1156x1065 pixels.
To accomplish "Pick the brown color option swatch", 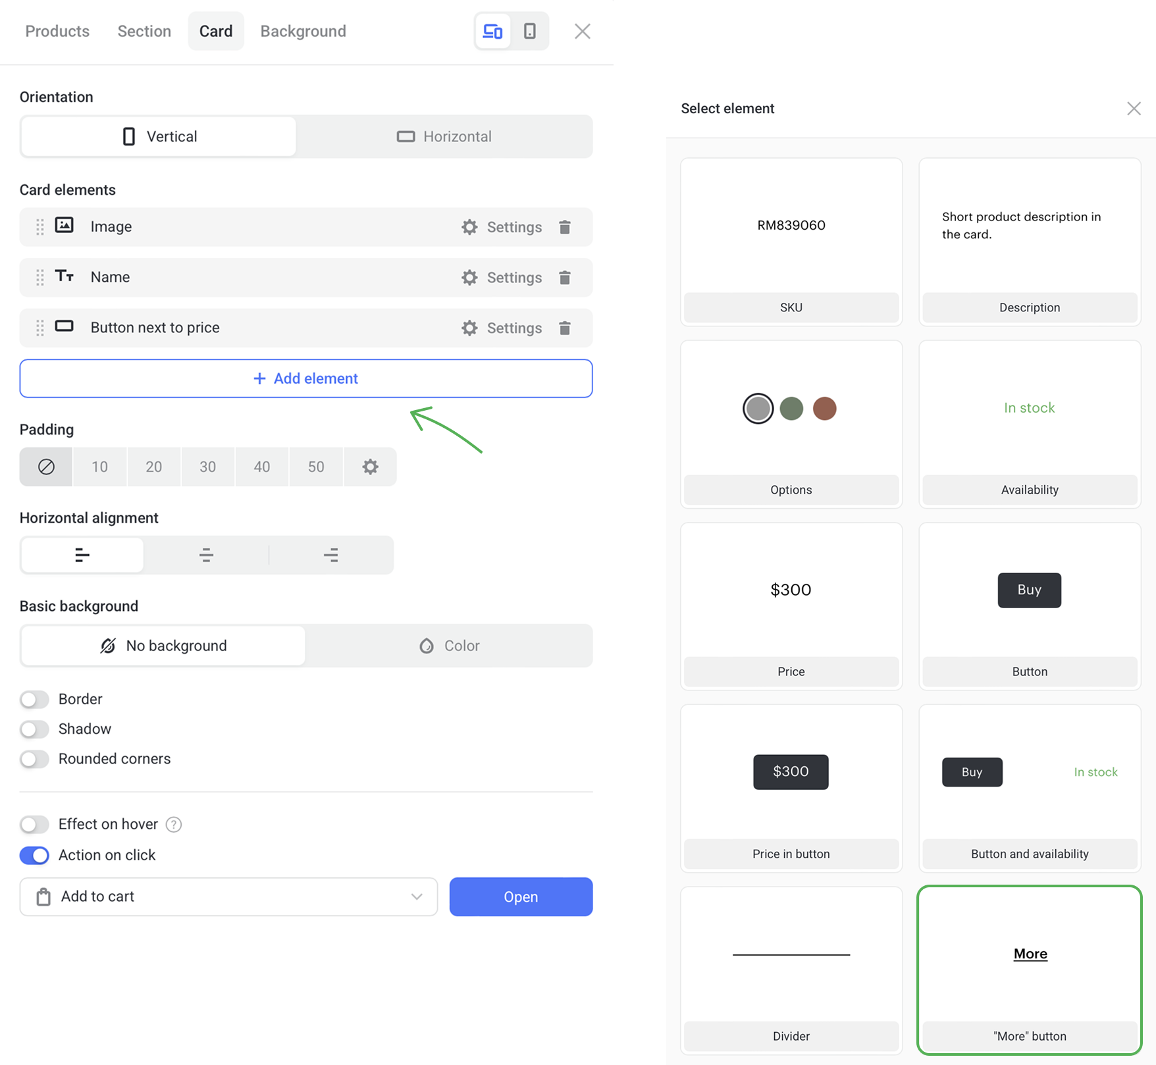I will point(824,409).
